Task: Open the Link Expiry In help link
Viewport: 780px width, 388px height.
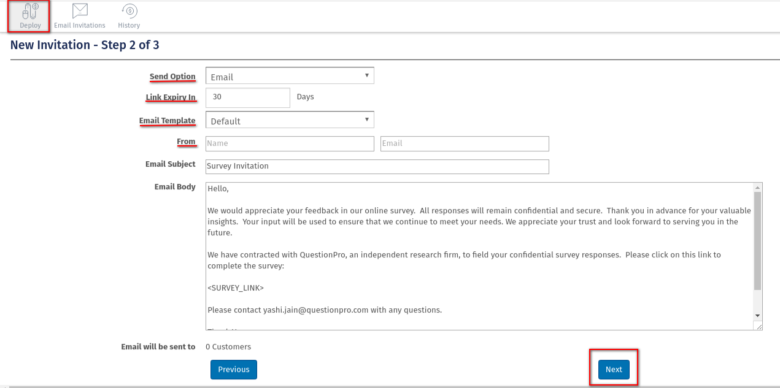Action: pos(171,97)
